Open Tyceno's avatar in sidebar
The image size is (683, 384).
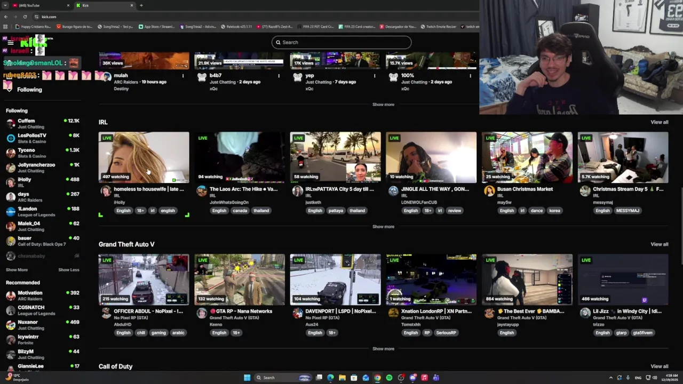pos(11,153)
